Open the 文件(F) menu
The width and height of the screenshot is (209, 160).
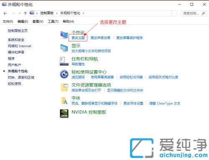[8, 21]
